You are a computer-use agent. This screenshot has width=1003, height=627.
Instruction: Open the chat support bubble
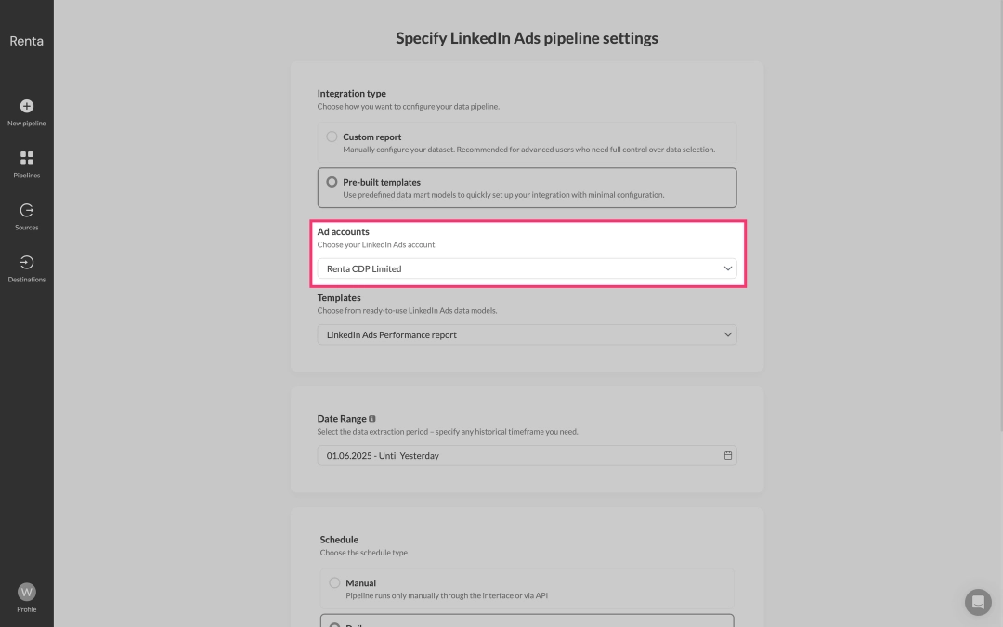978,602
